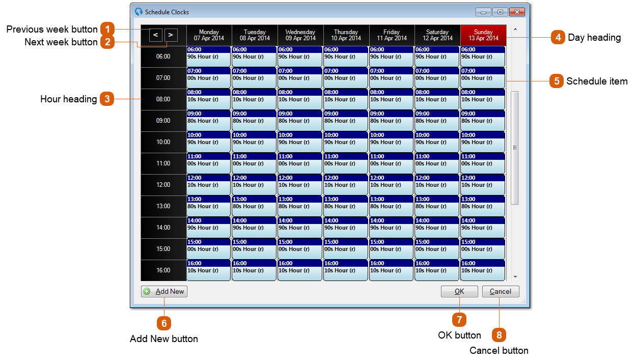Click the Schedule Clocks title bar icon

(138, 12)
